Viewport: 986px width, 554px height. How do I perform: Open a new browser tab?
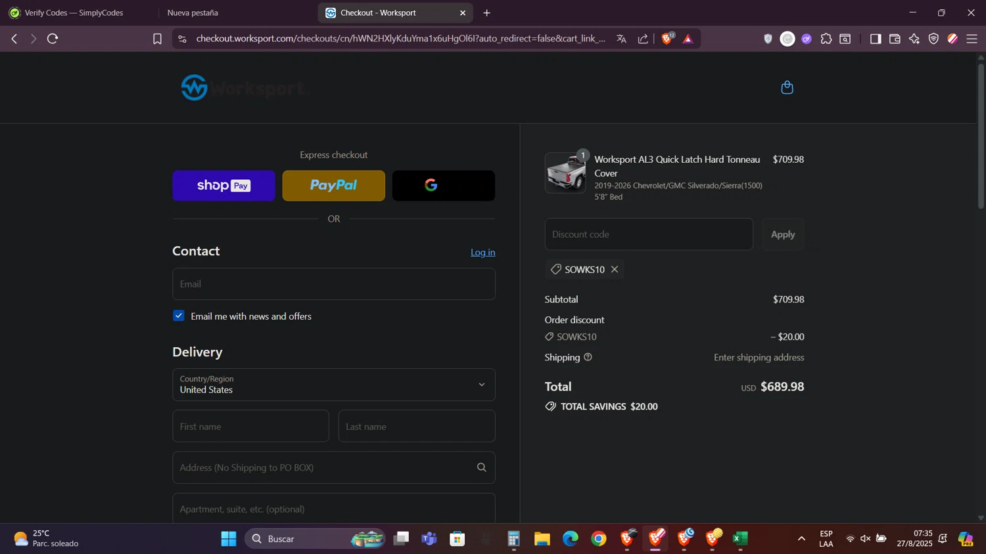coord(486,12)
